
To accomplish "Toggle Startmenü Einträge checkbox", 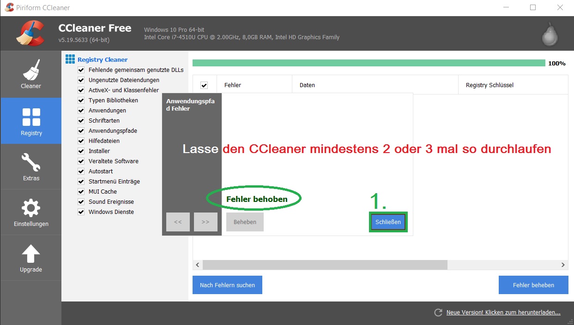I will click(x=81, y=182).
